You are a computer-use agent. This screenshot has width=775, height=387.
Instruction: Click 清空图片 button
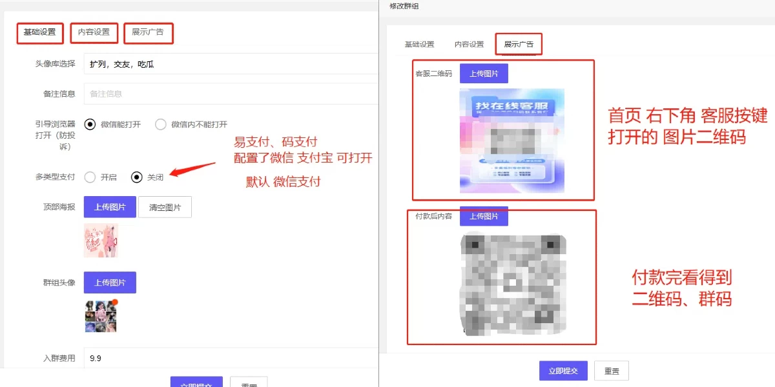point(165,207)
